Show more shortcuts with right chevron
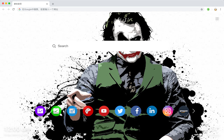Image resolution: width=224 pixels, height=140 pixels. (x=194, y=111)
